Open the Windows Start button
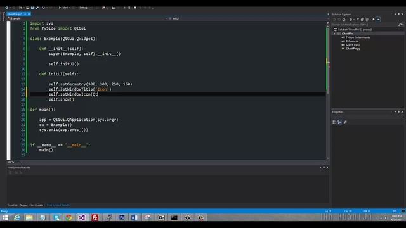 (5, 218)
